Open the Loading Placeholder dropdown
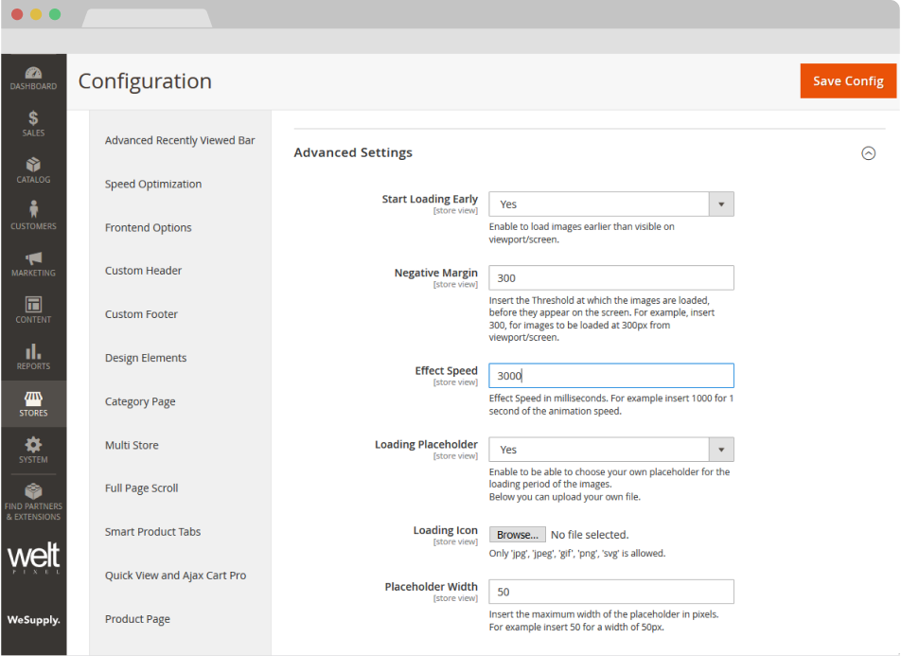Screen dimensions: 901x656 (x=720, y=449)
